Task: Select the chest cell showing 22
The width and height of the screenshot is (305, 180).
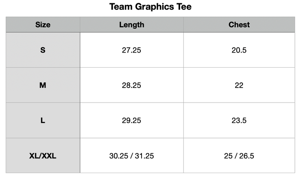Action: tap(239, 86)
